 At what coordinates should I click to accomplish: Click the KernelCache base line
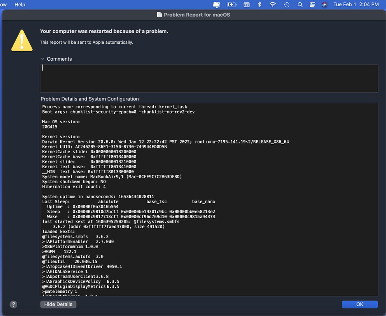89,157
